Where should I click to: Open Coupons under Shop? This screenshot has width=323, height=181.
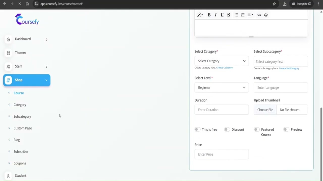[x=20, y=163]
